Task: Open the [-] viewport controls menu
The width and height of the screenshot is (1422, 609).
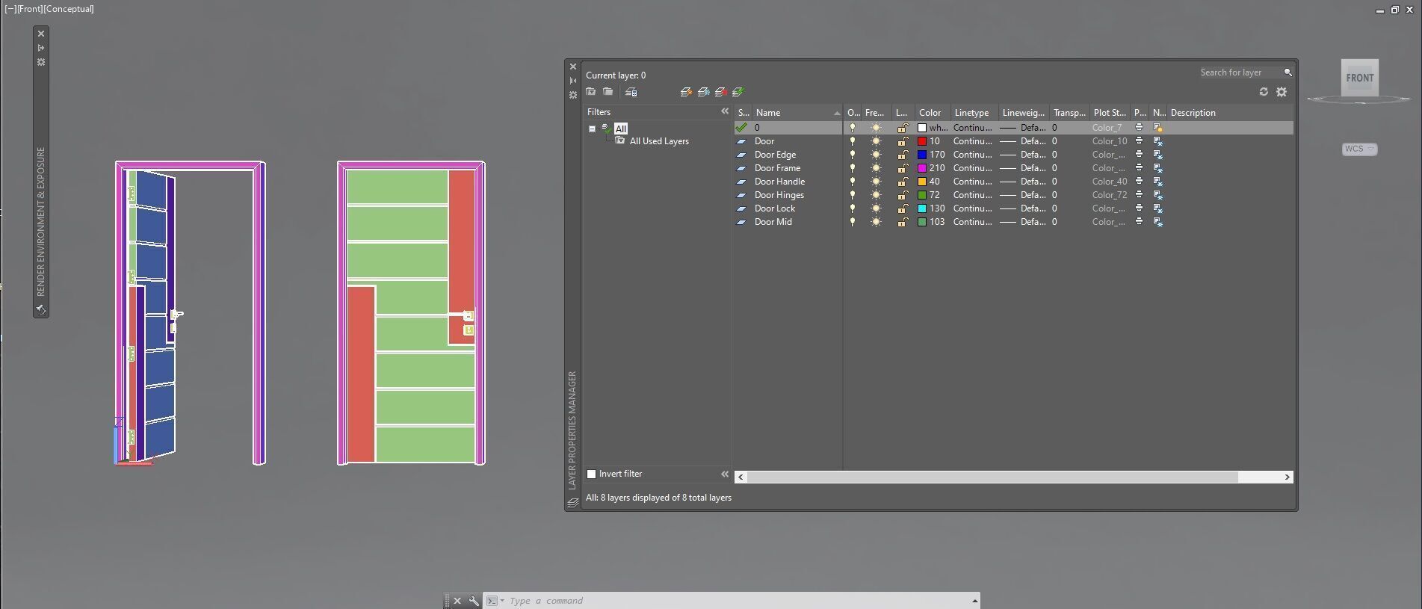Action: [x=10, y=9]
